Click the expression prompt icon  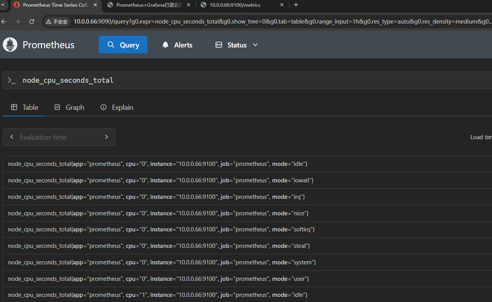(x=12, y=80)
